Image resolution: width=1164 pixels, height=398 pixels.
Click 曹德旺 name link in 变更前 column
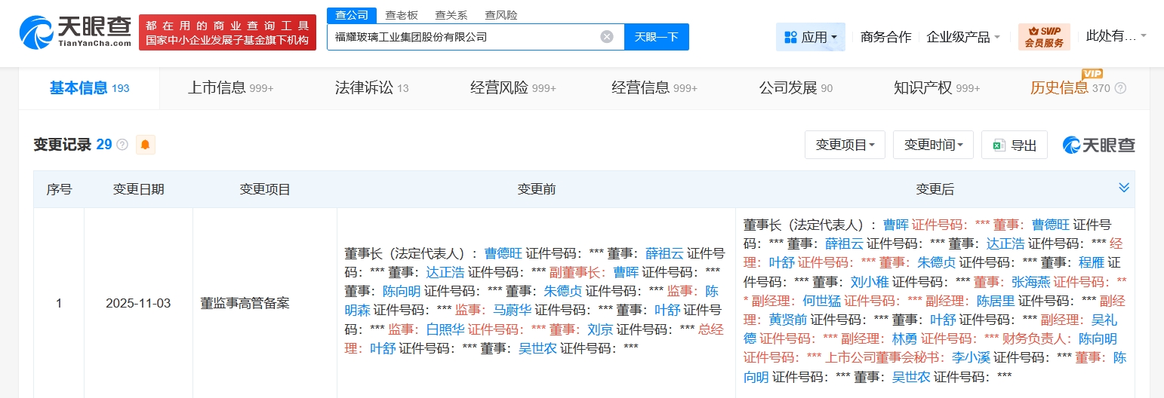502,253
